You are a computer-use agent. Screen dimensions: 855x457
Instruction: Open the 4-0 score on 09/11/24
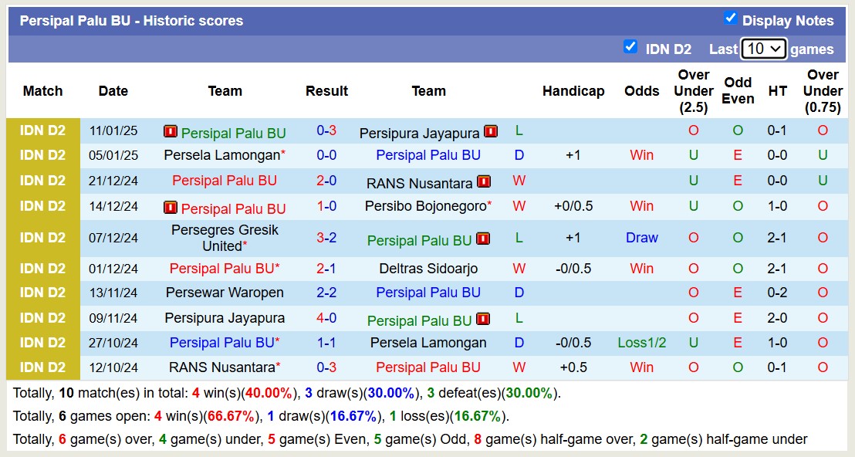[326, 318]
